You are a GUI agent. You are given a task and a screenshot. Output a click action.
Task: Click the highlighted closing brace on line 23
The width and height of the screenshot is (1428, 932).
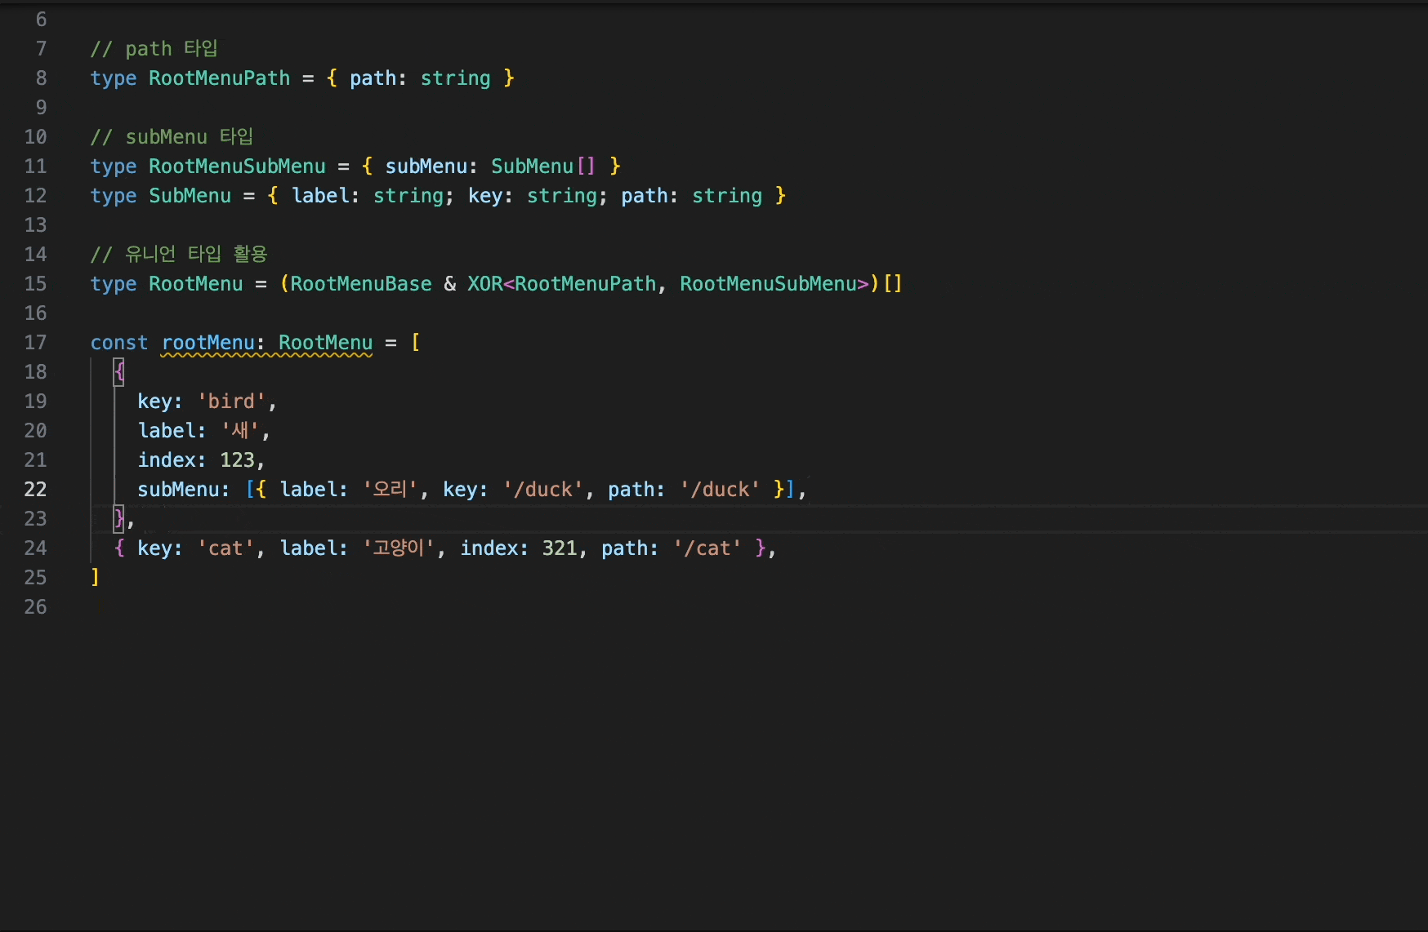coord(119,518)
